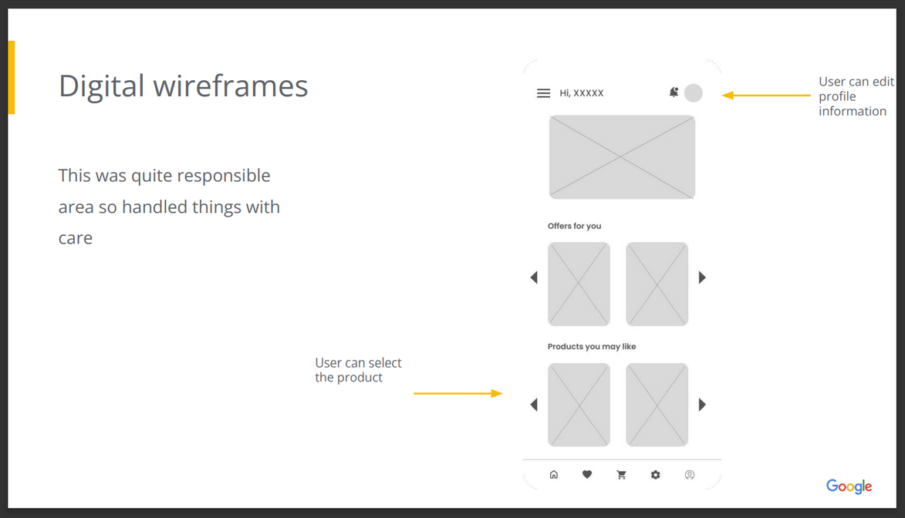Click the round profile avatar placeholder
Viewport: 905px width, 518px height.
[694, 93]
